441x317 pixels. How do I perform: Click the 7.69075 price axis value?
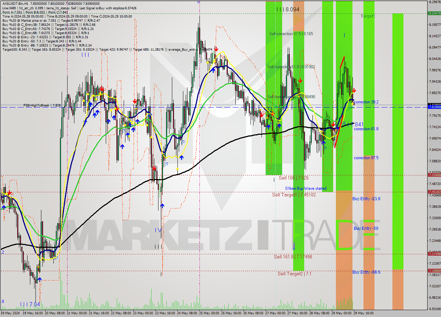tap(434, 139)
